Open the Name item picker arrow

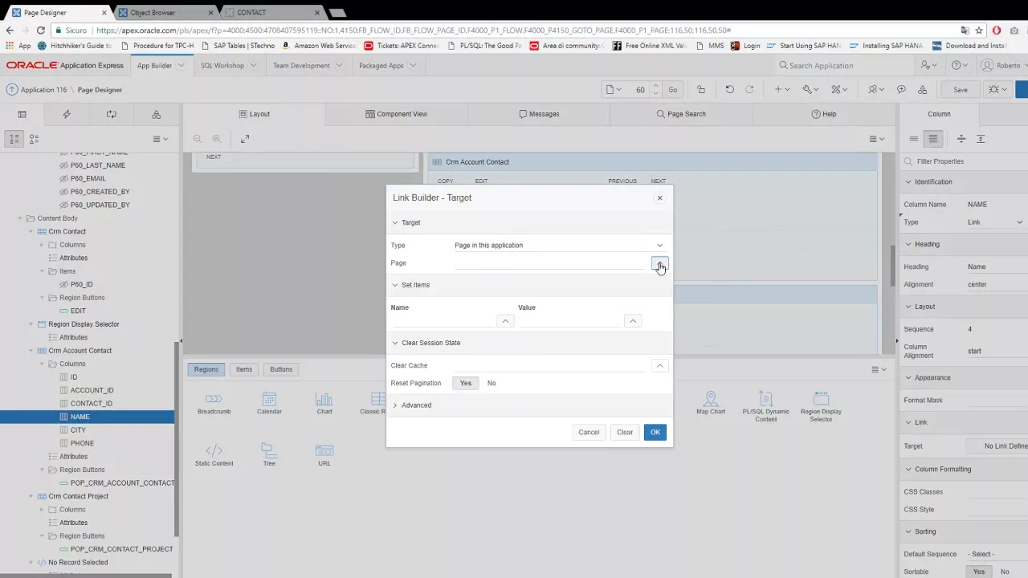pyautogui.click(x=505, y=321)
